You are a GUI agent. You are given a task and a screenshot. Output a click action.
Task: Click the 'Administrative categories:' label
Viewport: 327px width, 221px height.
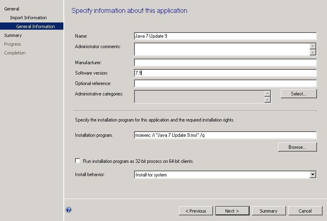(99, 94)
